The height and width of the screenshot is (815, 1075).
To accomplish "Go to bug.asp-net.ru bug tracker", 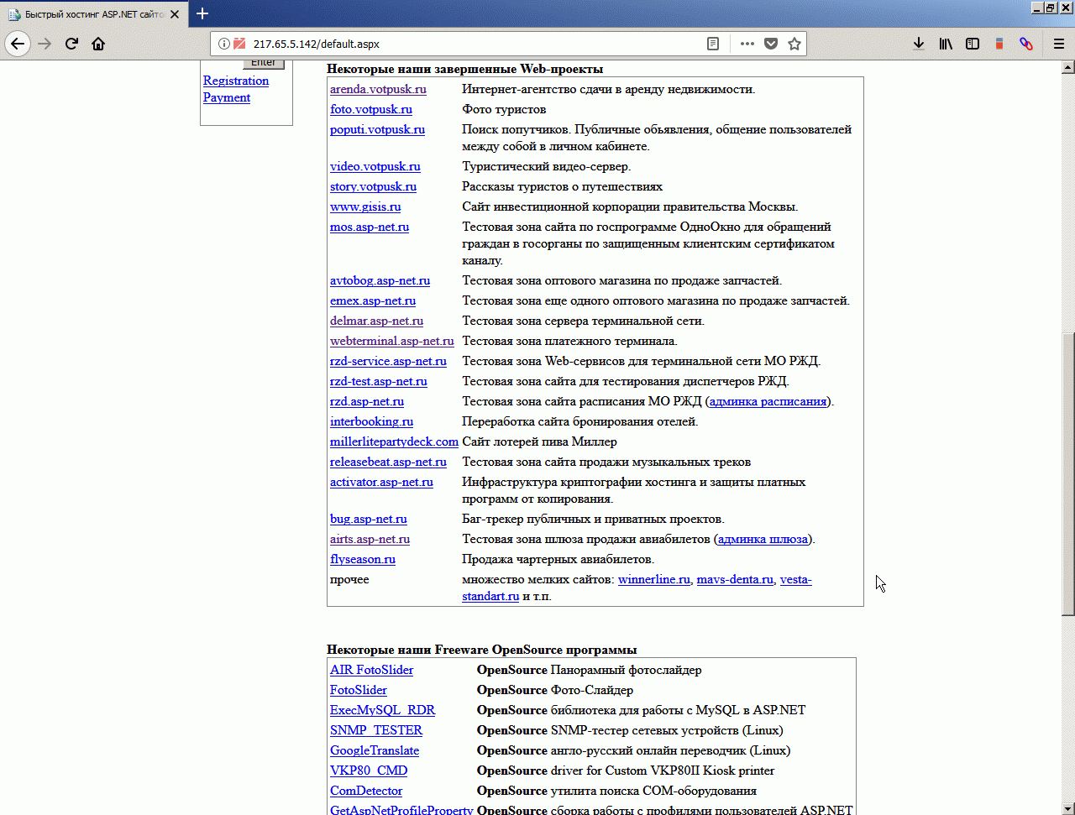I will 369,519.
